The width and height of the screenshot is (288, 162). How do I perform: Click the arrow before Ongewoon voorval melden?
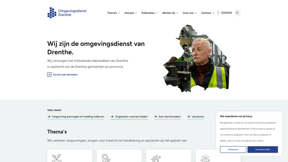[112, 116]
